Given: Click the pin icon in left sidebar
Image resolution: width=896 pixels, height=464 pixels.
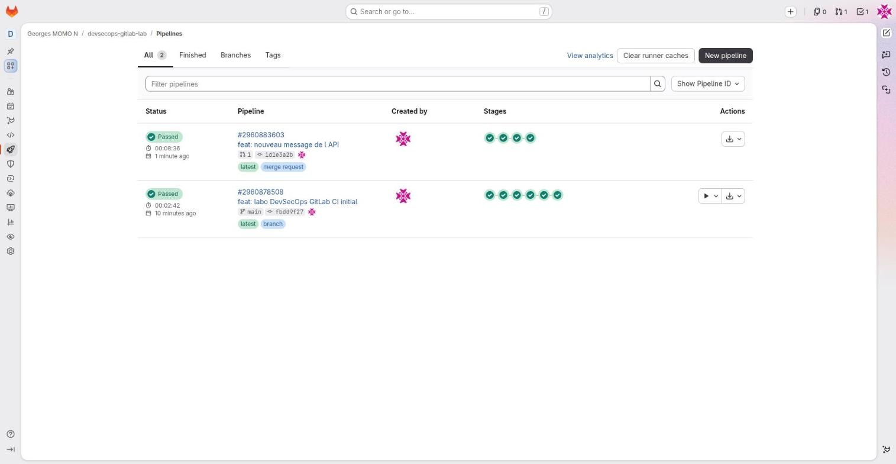Looking at the screenshot, I should pyautogui.click(x=11, y=51).
